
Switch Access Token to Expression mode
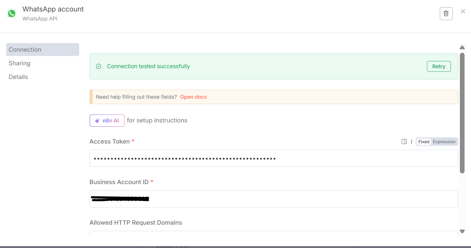pos(444,142)
